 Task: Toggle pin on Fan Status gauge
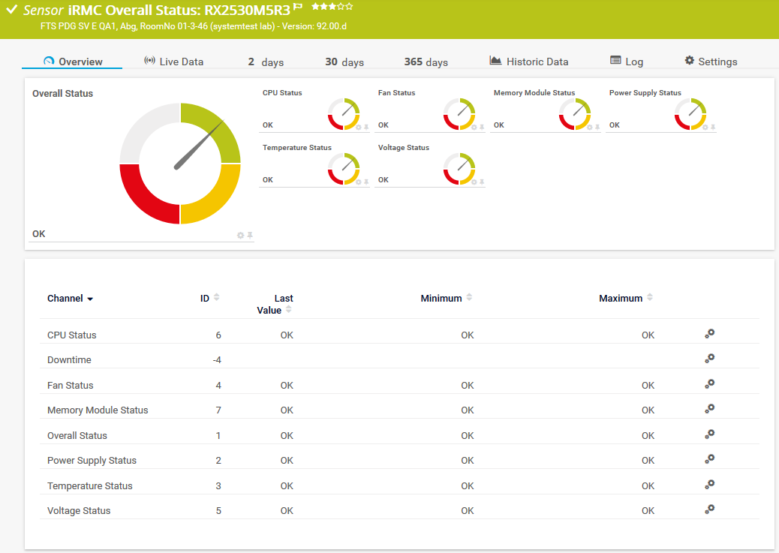[482, 127]
